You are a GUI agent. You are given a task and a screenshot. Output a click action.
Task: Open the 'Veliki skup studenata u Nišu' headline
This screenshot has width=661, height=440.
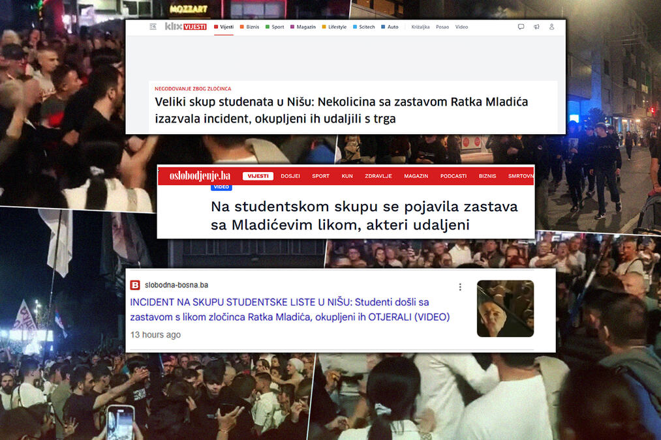click(341, 110)
